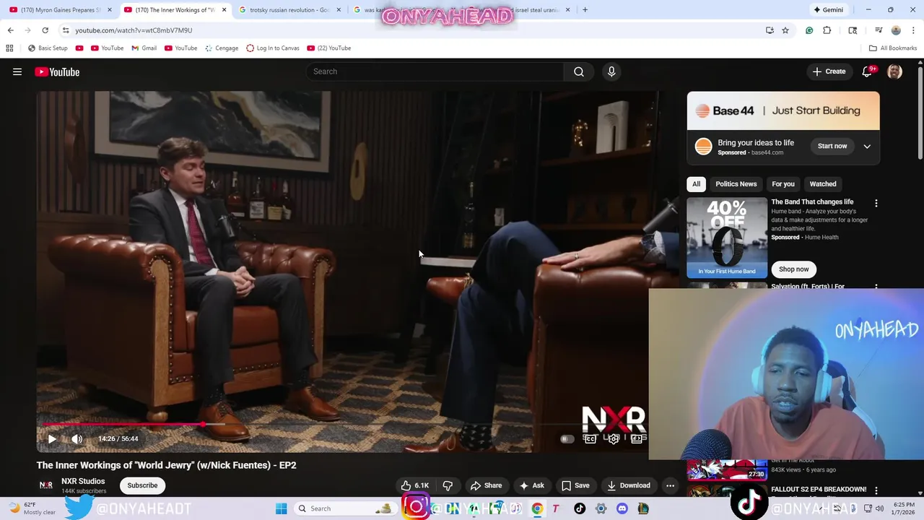Screen dimensions: 924x520
Task: Switch player to theater mode
Action: click(637, 438)
